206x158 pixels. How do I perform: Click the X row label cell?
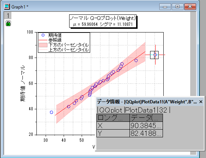pyautogui.click(x=113, y=126)
